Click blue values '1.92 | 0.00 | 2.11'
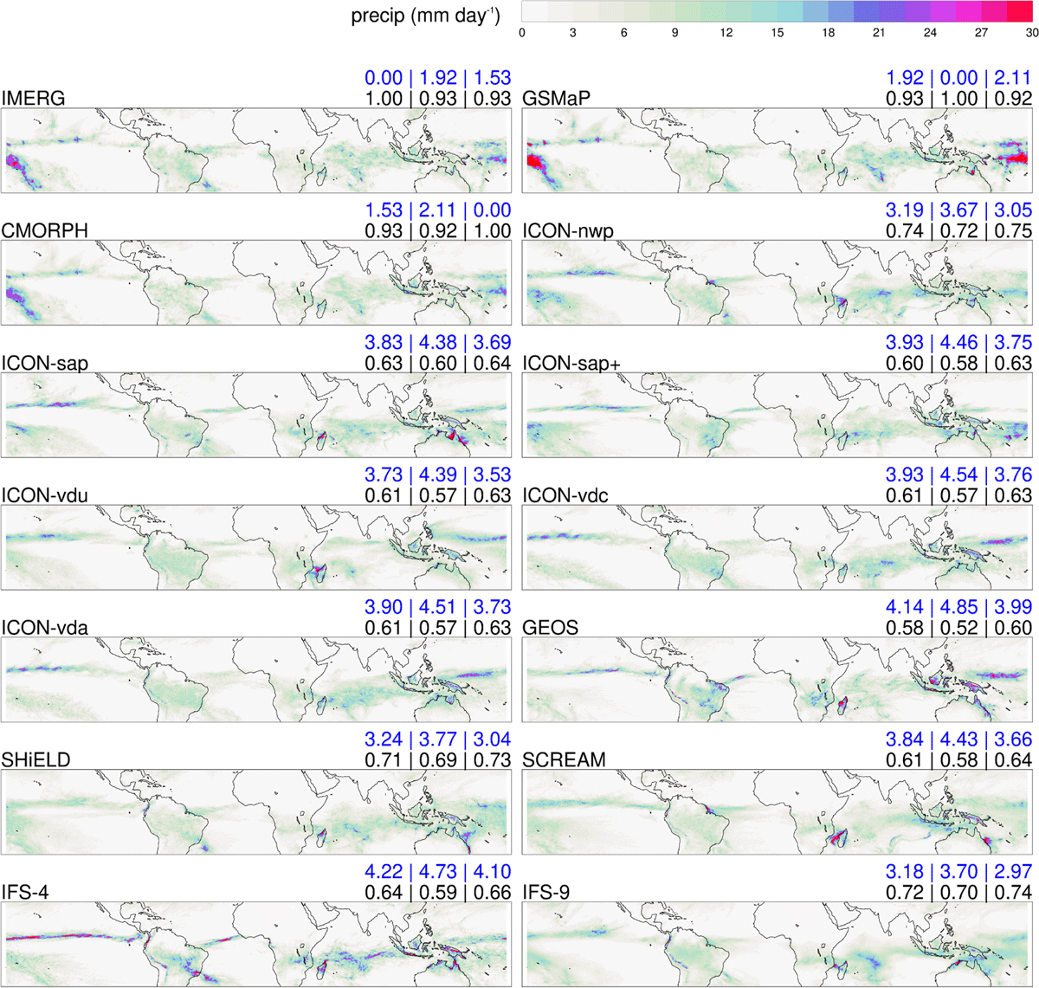Viewport: 1039px width, 988px height. pos(958,79)
